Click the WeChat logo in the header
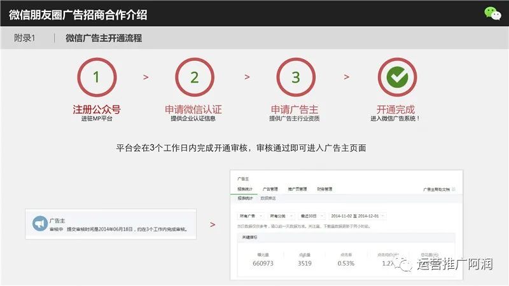Screen dimensions: 509x286 tap(492, 13)
